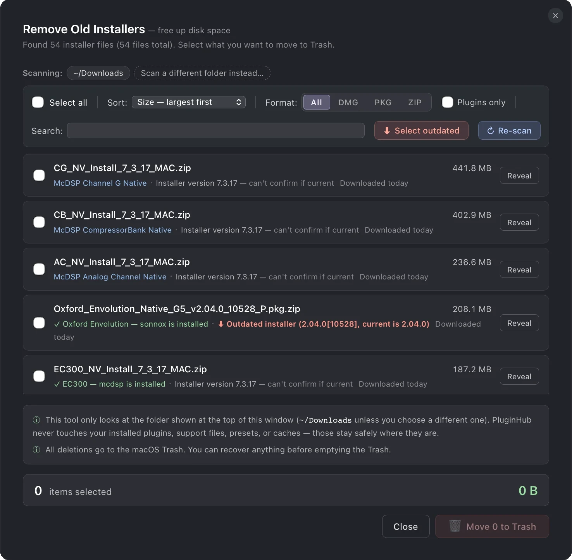This screenshot has height=560, width=572.
Task: Click Move 0 to Trash
Action: tap(492, 526)
